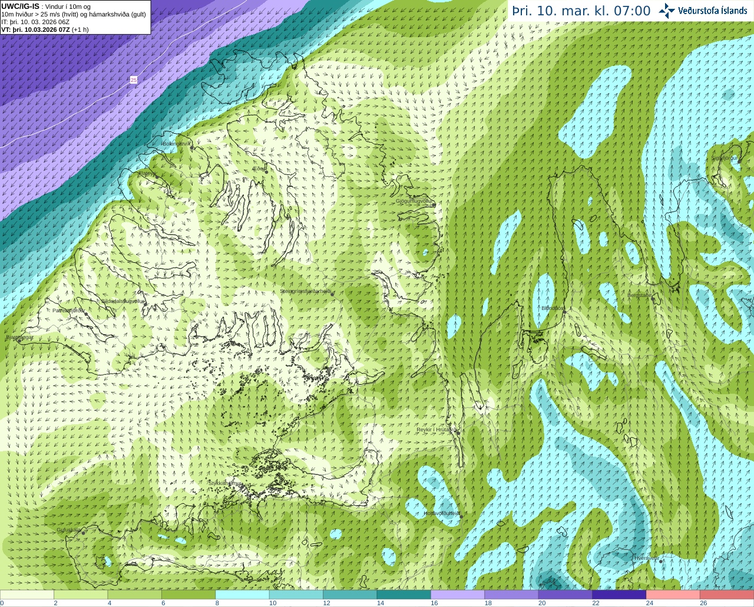The height and width of the screenshot is (607, 754).
Task: Select the Siglufjörður station label
Action: pyautogui.click(x=725, y=158)
